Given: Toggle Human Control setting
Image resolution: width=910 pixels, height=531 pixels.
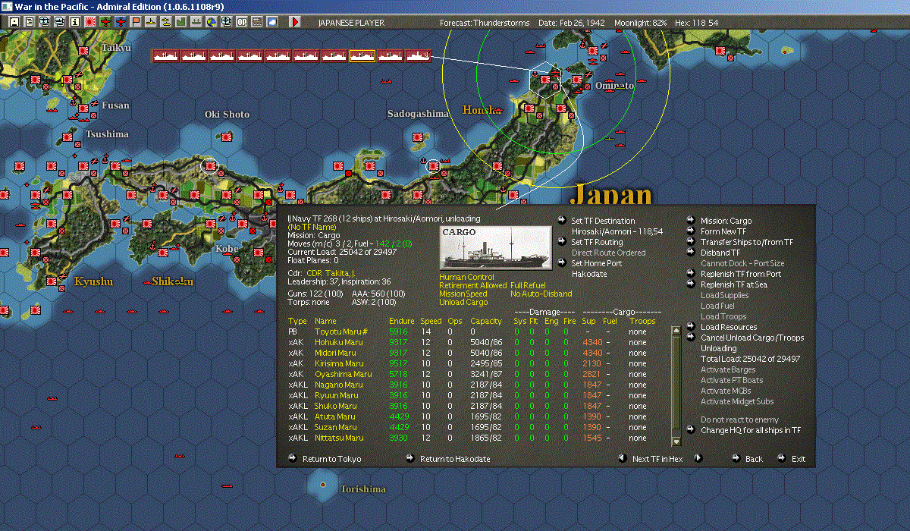Looking at the screenshot, I should pos(466,277).
